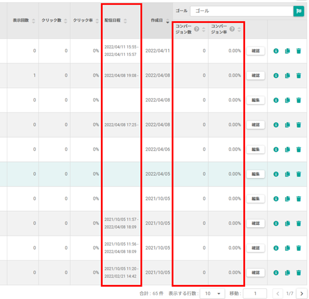Click the 移動 page number field
The height and width of the screenshot is (299, 309).
(x=255, y=293)
